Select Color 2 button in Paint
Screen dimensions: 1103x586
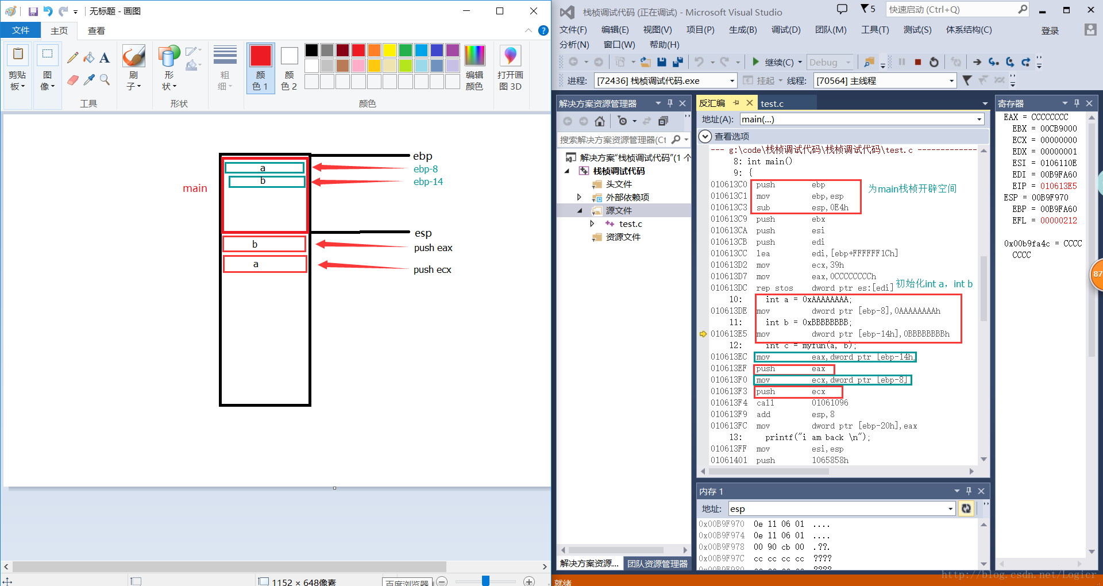(289, 68)
